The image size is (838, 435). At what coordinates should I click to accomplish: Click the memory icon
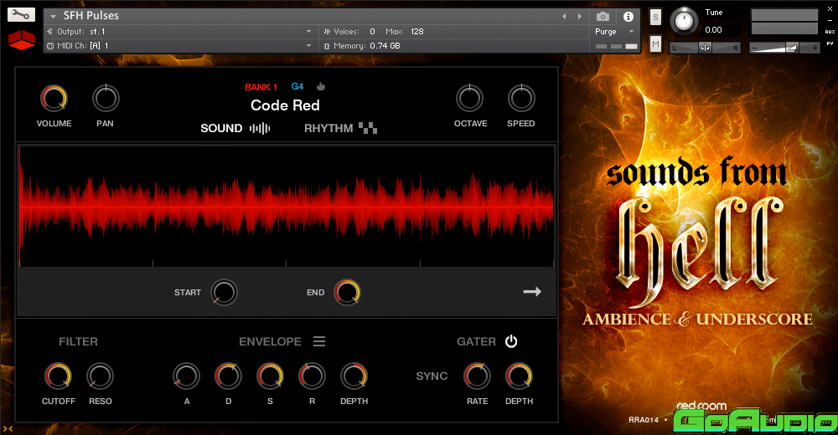point(327,46)
